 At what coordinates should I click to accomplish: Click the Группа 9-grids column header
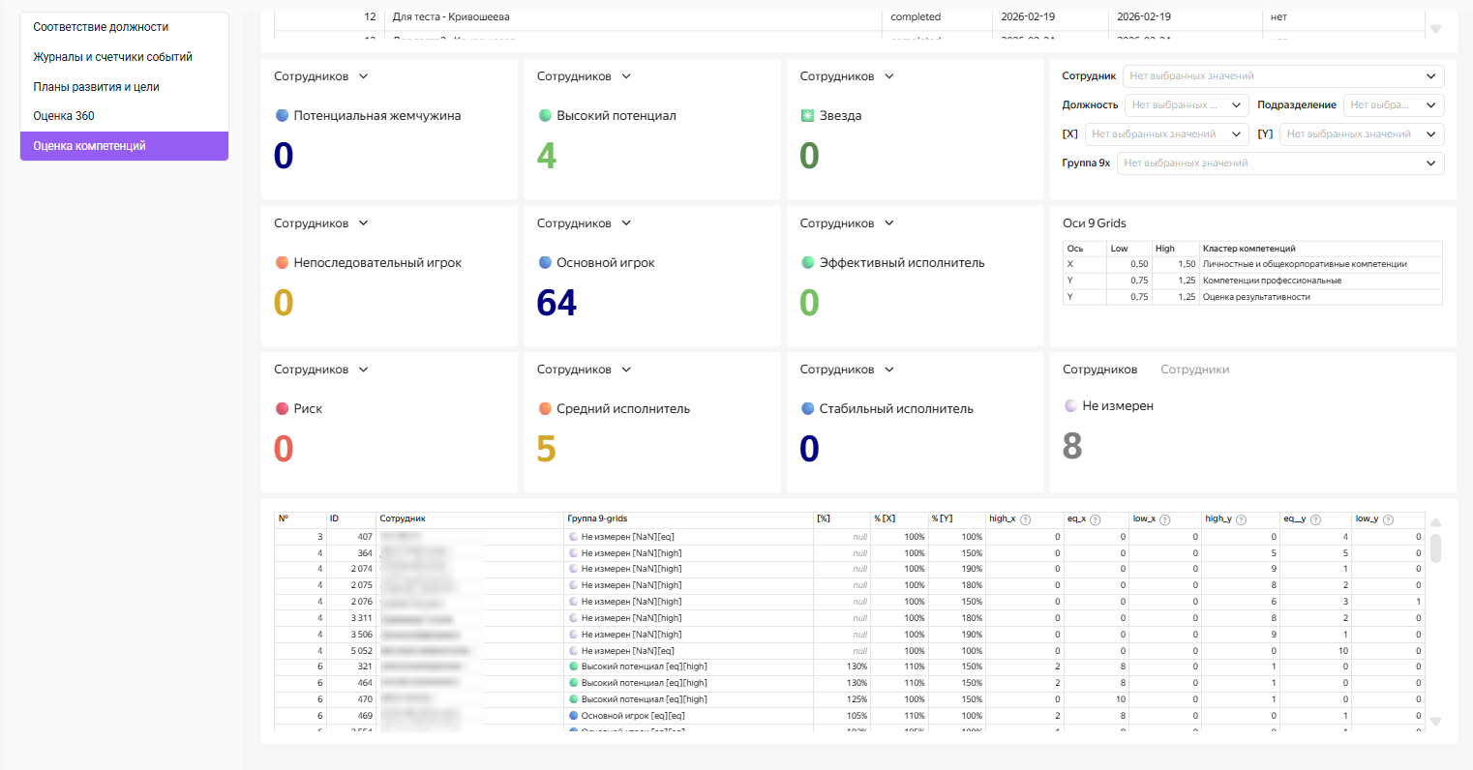click(x=597, y=519)
